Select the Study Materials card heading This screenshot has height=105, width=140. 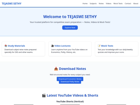(x=16, y=46)
